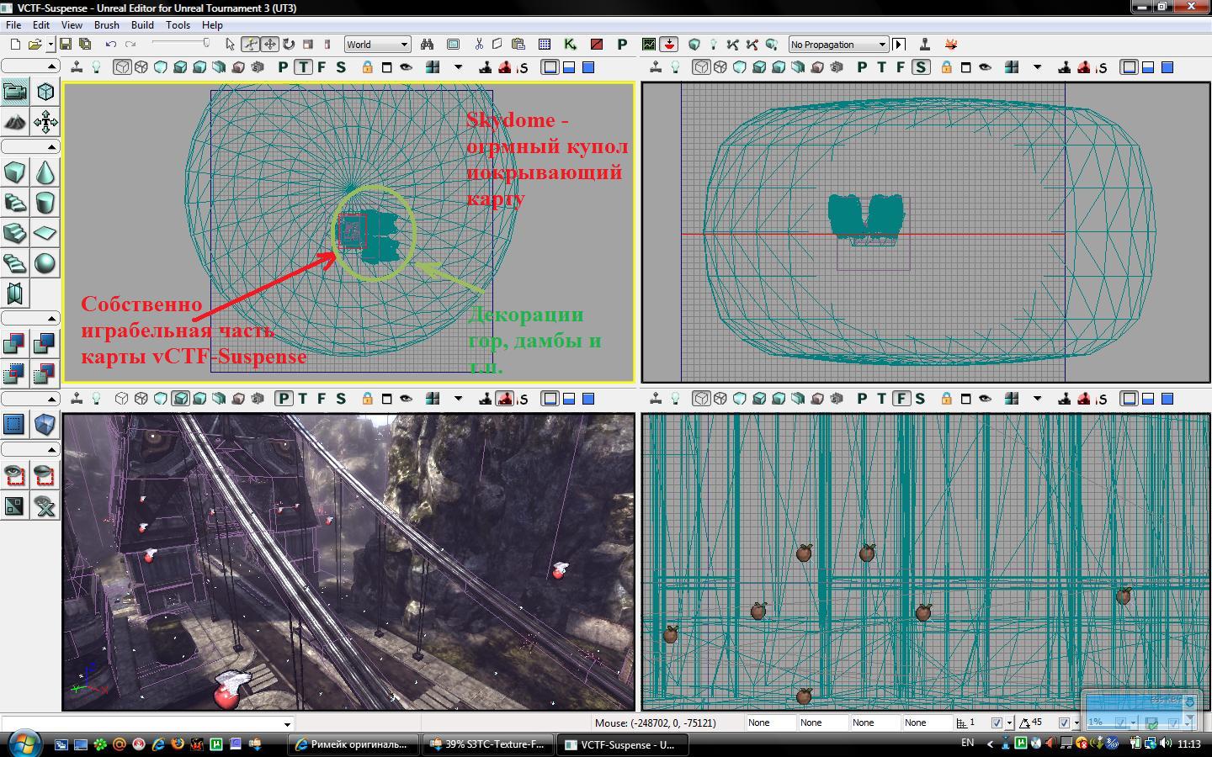Switch to 39% S3TC-Texture taskbar window
Viewport: 1212px width, 757px height.
488,744
